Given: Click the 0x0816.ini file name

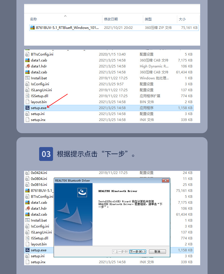Looking at the screenshot, I should (x=39, y=185).
